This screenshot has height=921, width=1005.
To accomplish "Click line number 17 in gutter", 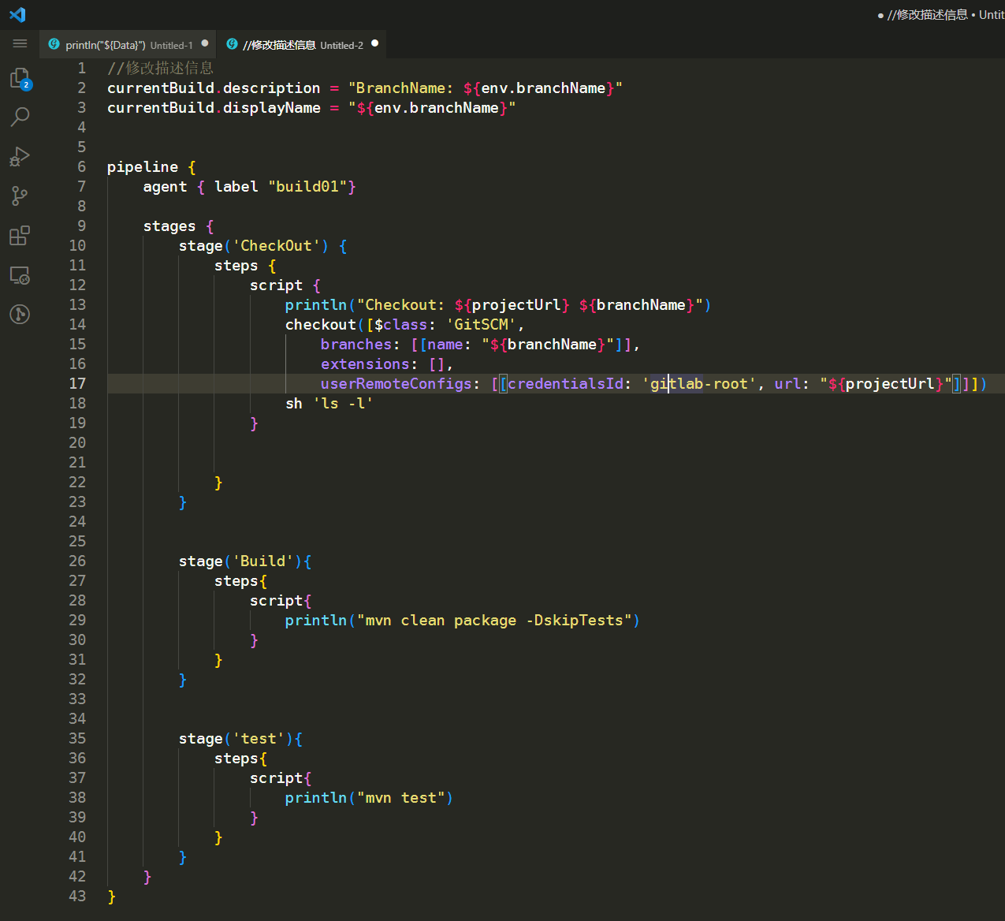I will coord(77,384).
